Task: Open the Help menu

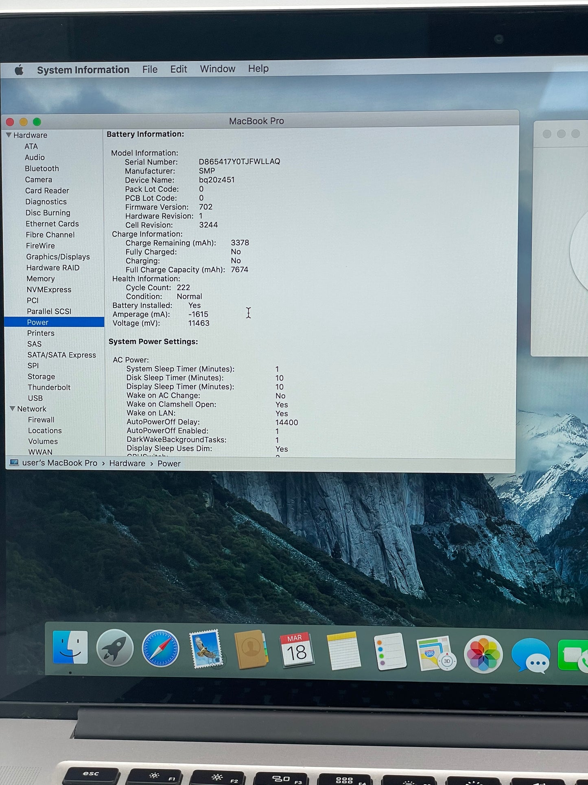Action: click(x=258, y=68)
